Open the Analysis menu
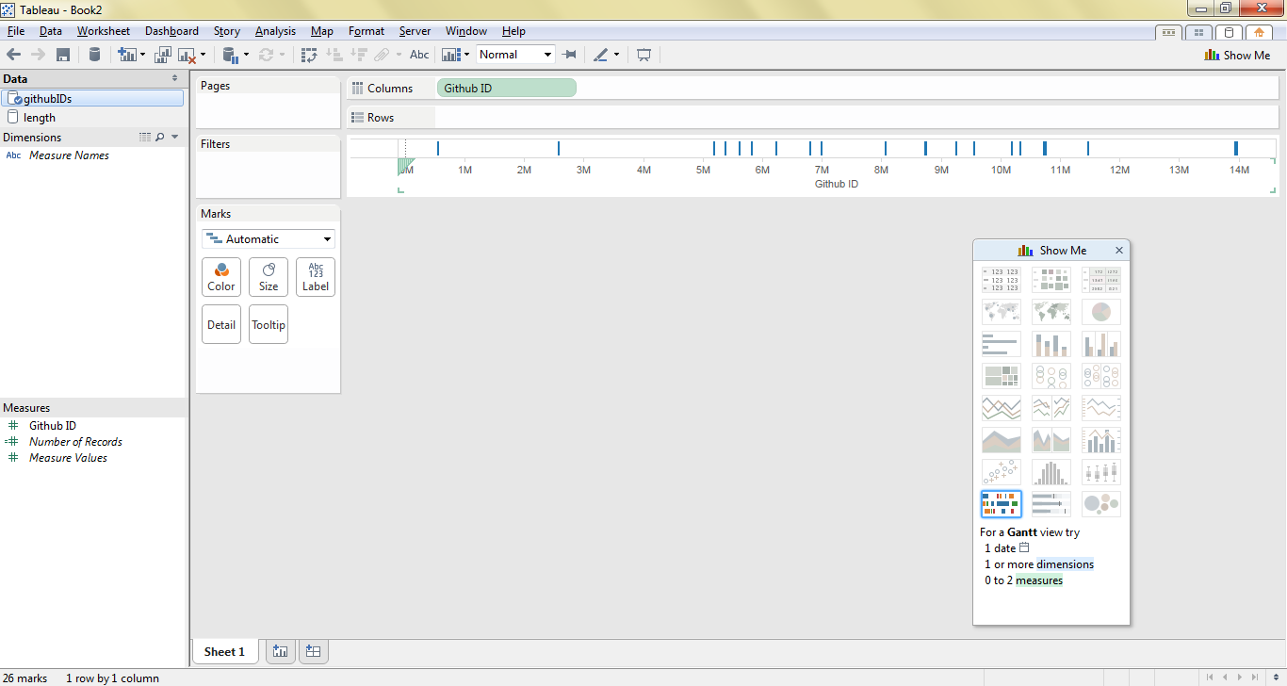Viewport: 1287px width, 686px height. (x=275, y=31)
